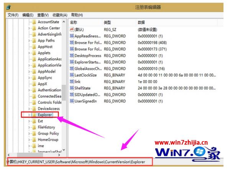The height and width of the screenshot is (169, 230).
Task: Open the 收藏夹(A) menu
Action: [60, 15]
